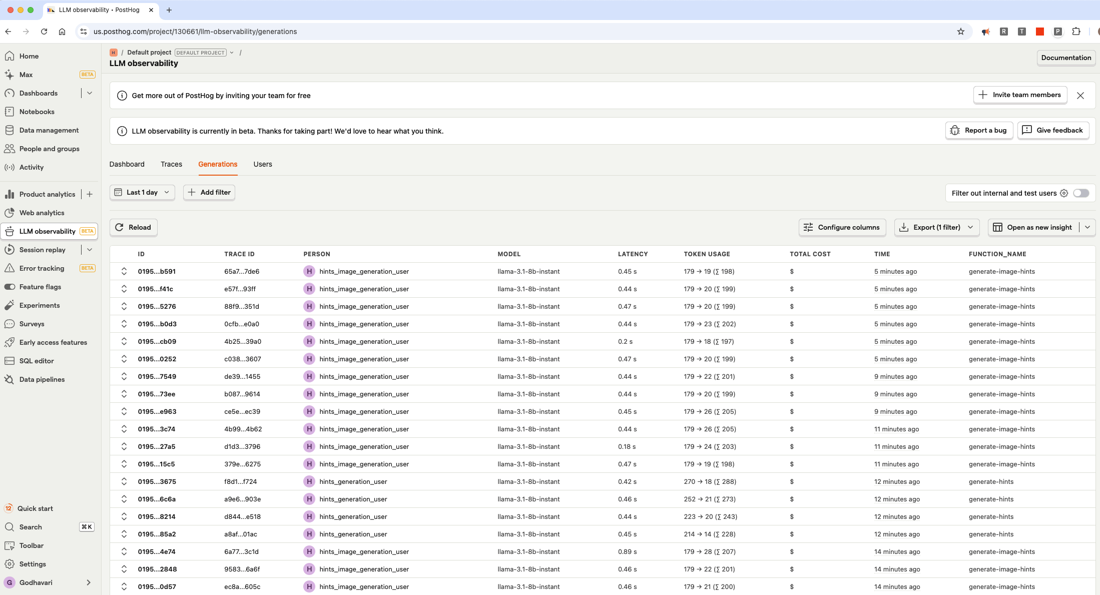Open trace ID 65a7...7de6 link
Screen dimensions: 1100x595
(242, 271)
